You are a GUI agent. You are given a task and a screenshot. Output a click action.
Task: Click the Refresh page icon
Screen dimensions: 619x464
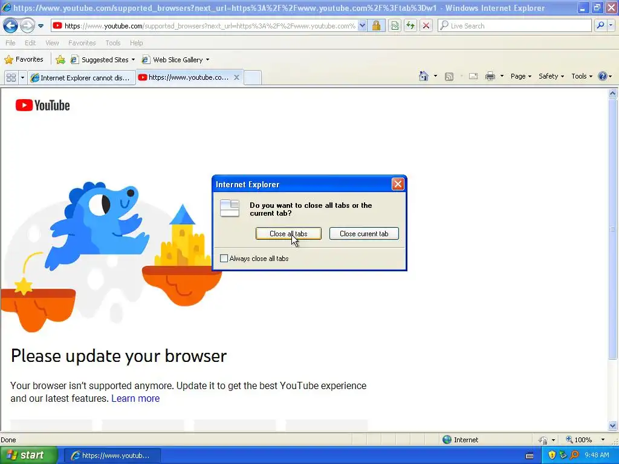(410, 26)
